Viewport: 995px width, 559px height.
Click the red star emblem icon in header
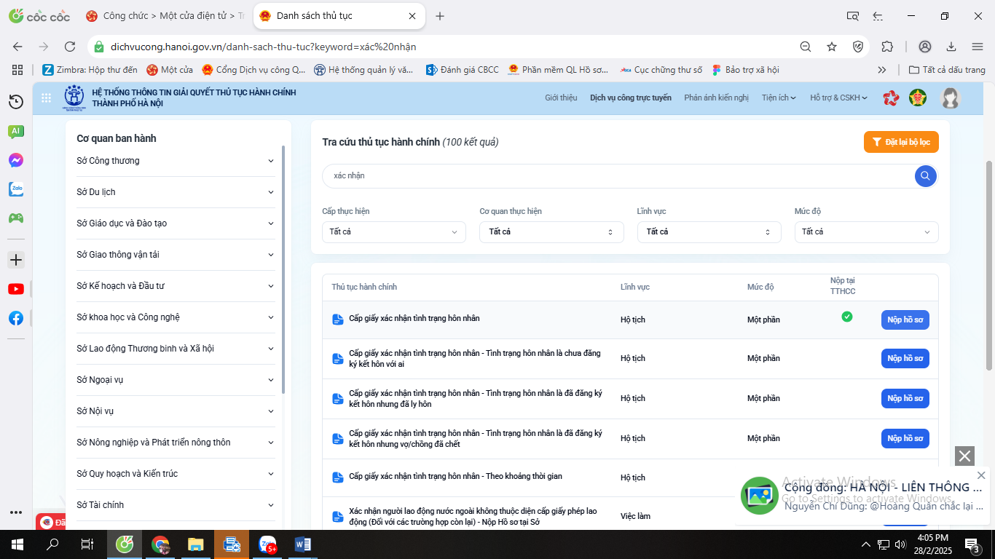point(891,98)
